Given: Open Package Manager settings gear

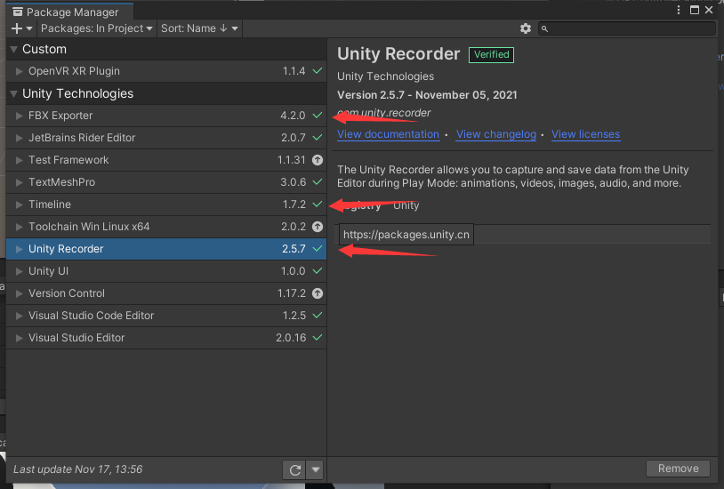Looking at the screenshot, I should (x=526, y=28).
